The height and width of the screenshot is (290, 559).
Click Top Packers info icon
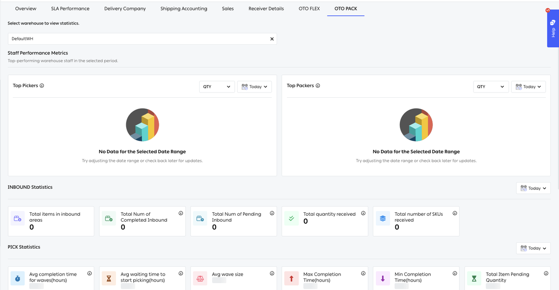(317, 86)
